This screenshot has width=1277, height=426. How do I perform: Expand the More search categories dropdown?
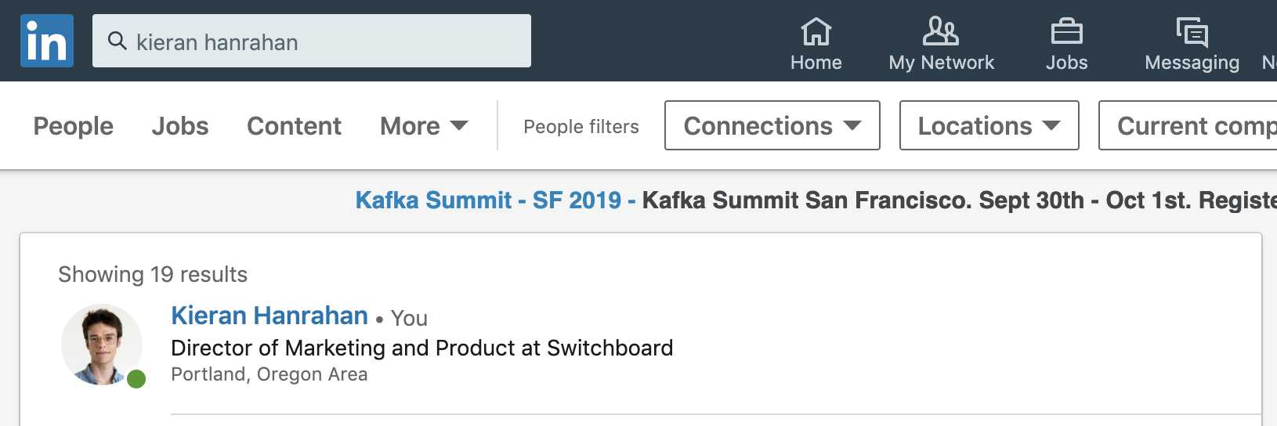tap(424, 126)
